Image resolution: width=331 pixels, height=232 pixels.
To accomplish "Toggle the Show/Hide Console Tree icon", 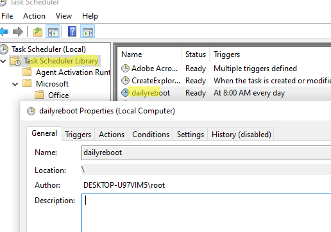I will click(x=53, y=32).
